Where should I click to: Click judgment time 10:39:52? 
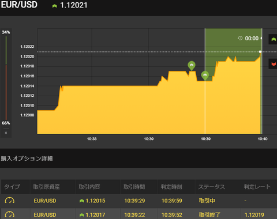click(172, 215)
